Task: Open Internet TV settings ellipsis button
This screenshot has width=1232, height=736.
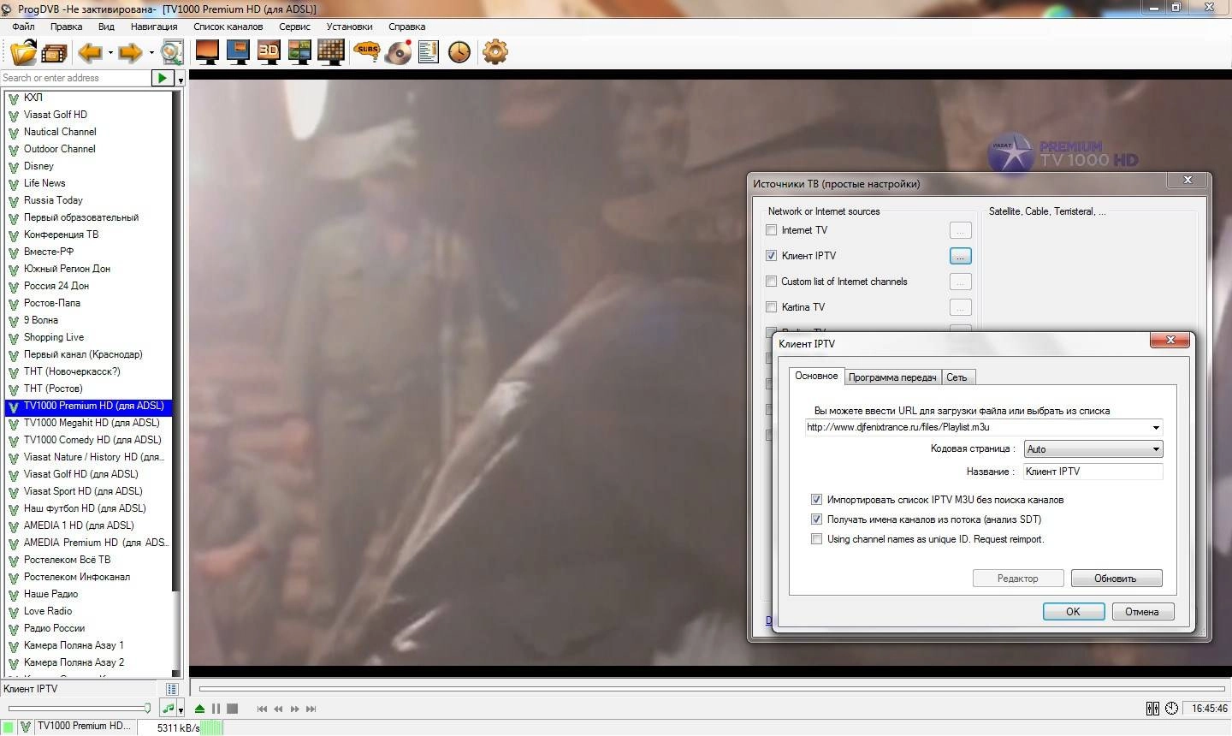Action: [x=960, y=230]
